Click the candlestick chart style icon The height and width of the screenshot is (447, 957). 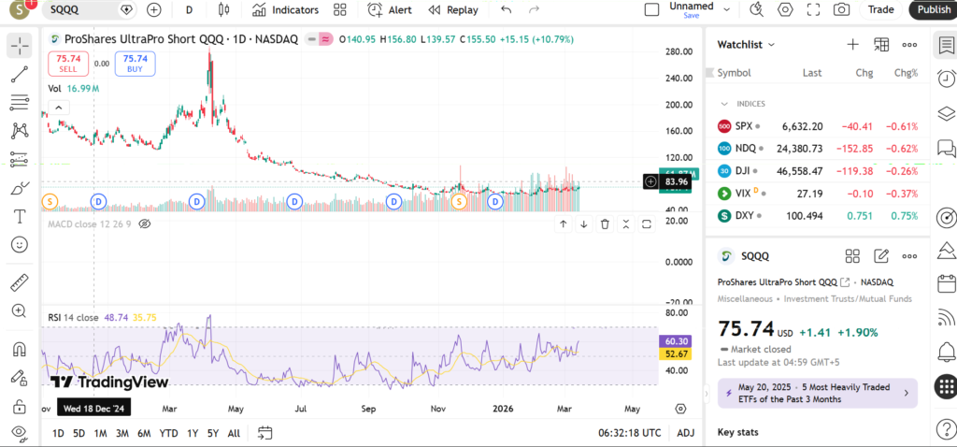222,10
